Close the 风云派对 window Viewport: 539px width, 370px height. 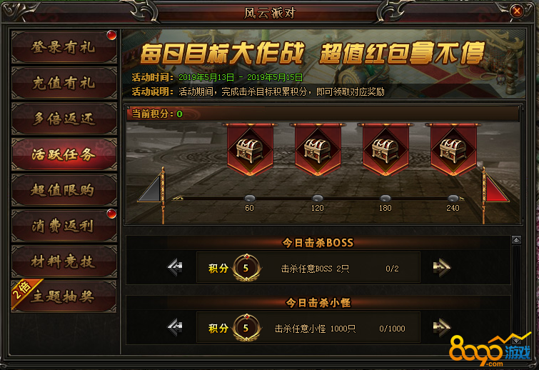(517, 11)
